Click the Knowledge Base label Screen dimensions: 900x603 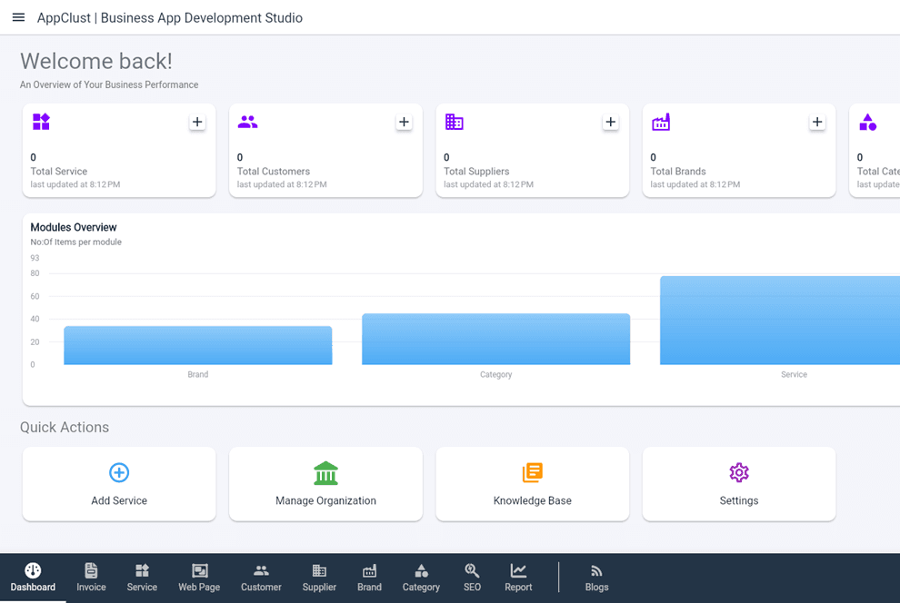coord(533,500)
